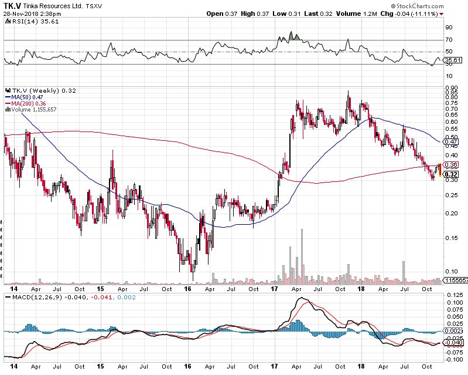Click the Volume bars legend icon

(6, 109)
